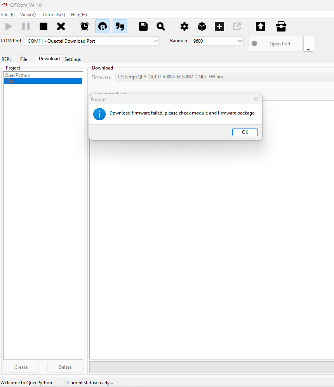The height and width of the screenshot is (387, 334).
Task: Switch to the Settings tab
Action: (x=73, y=59)
